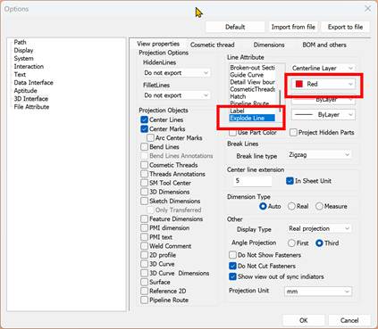
Task: Toggle the In Sheet Unit checkbox
Action: 290,181
